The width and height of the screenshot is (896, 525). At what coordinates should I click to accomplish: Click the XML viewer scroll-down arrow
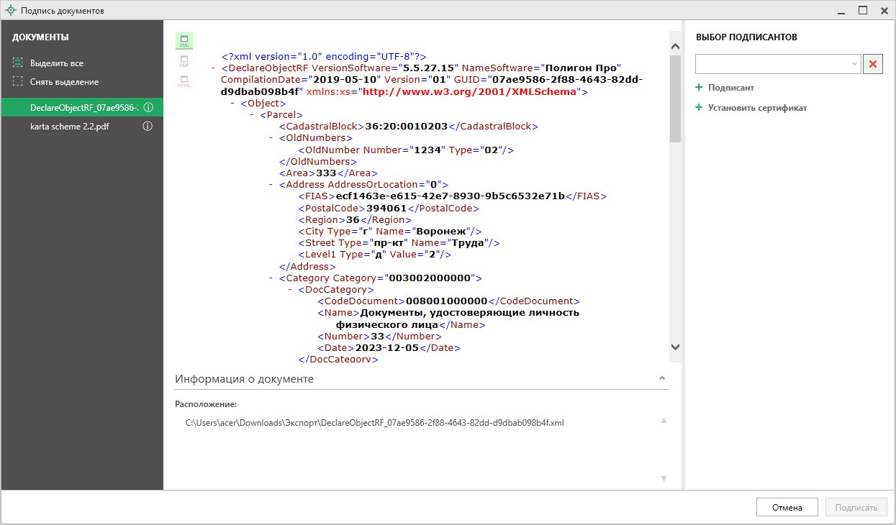[674, 347]
